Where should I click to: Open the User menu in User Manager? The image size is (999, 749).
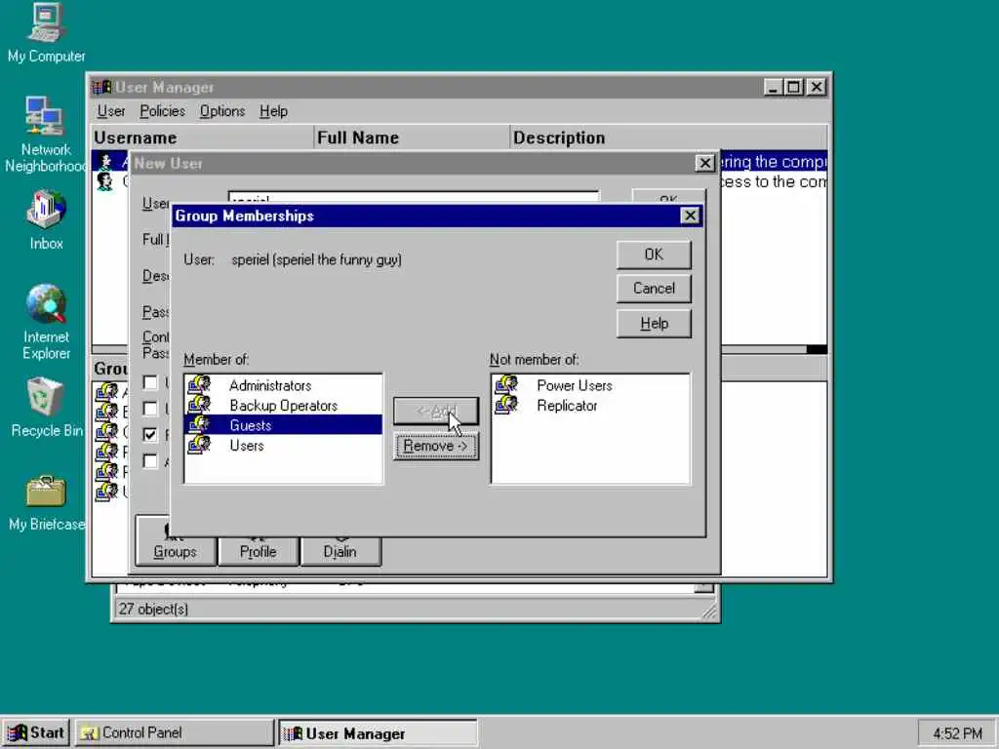111,111
